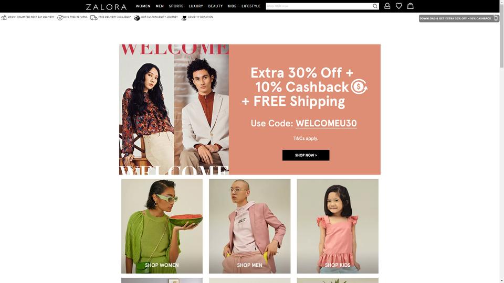Open the wishlist heart icon
This screenshot has height=283, width=504.
(x=399, y=6)
